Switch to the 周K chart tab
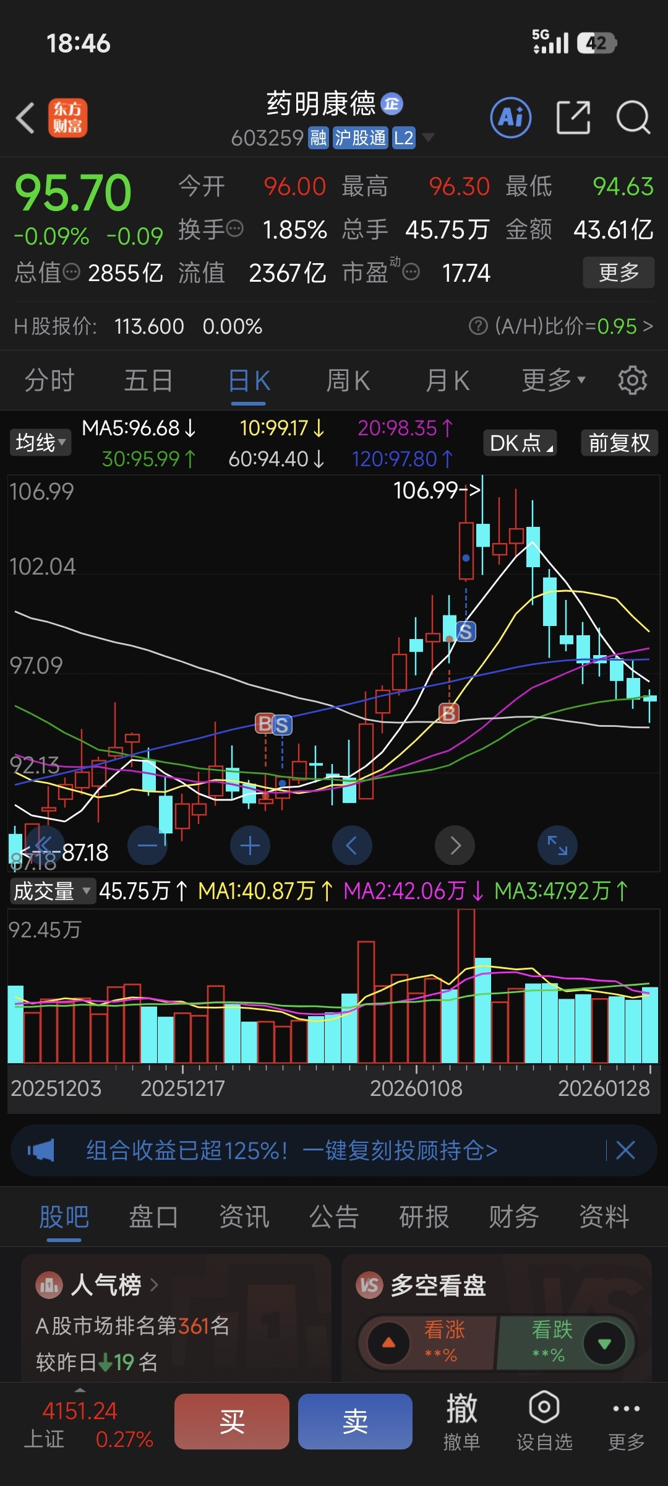Viewport: 668px width, 1486px height. coord(348,380)
